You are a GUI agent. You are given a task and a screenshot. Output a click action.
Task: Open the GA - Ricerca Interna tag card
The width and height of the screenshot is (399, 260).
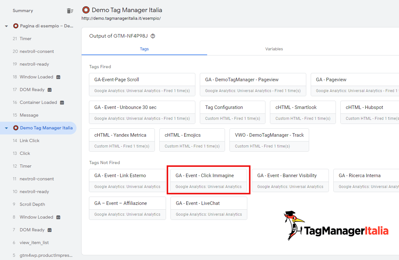click(366, 181)
